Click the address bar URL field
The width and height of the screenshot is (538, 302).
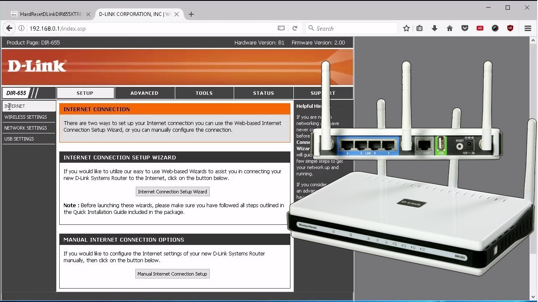pyautogui.click(x=151, y=29)
